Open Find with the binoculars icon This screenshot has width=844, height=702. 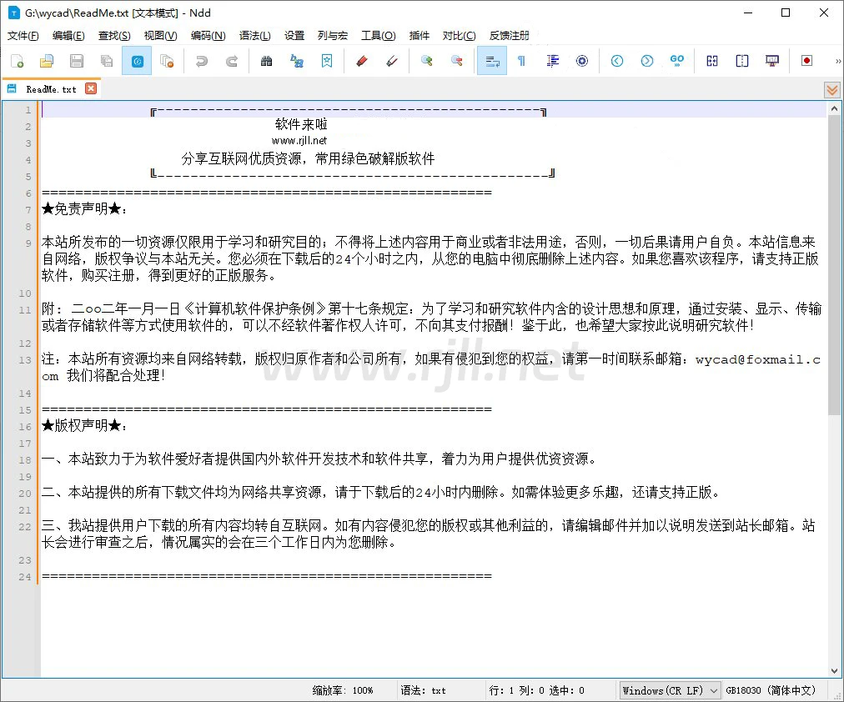click(267, 61)
